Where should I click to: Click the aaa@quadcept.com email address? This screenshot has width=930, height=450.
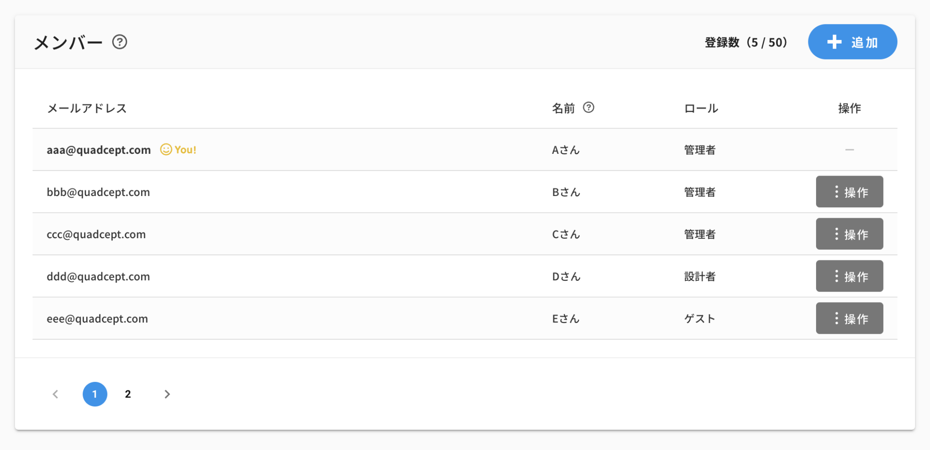99,150
